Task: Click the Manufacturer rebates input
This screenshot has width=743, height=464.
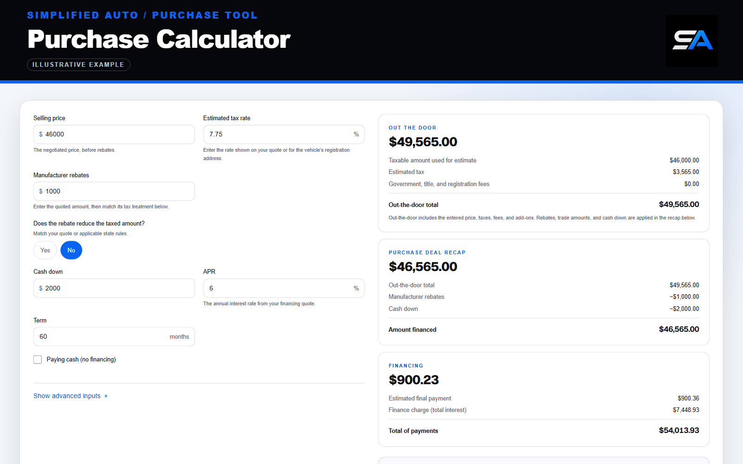Action: coord(114,191)
